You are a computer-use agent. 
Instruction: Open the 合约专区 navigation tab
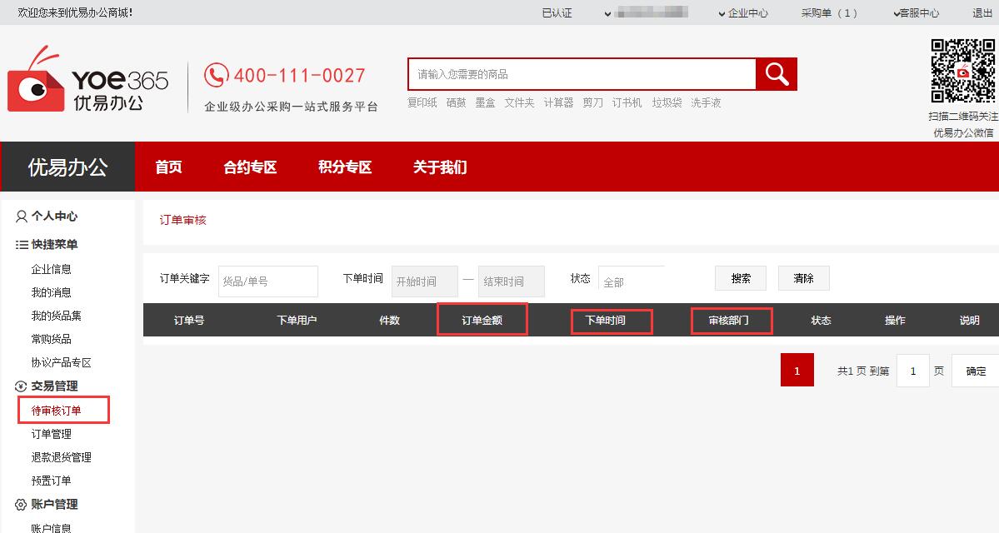tap(250, 167)
